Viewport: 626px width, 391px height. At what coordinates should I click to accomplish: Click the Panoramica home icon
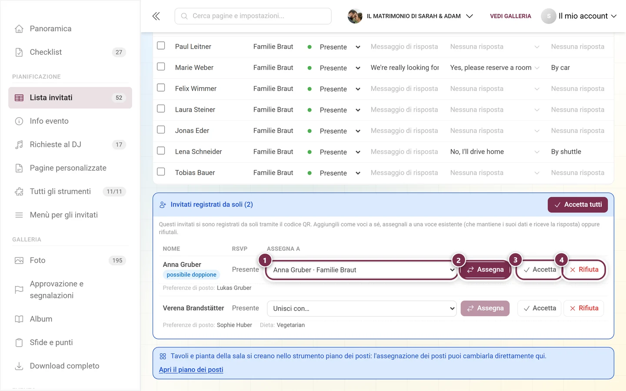coord(19,29)
